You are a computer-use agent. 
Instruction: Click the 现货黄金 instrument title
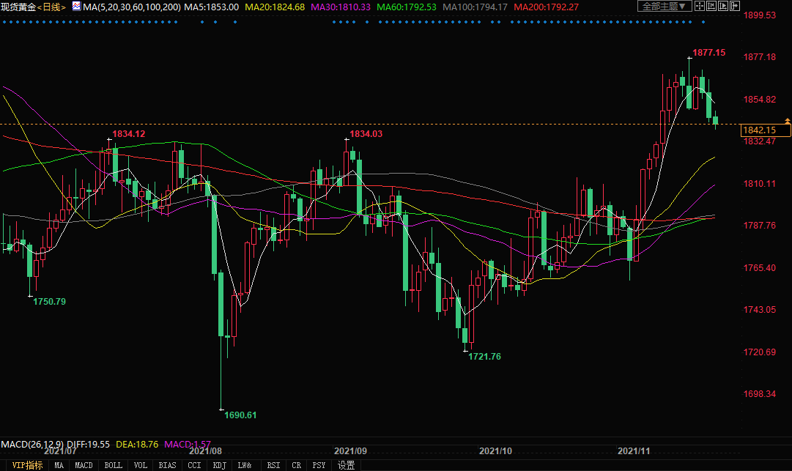(18, 7)
